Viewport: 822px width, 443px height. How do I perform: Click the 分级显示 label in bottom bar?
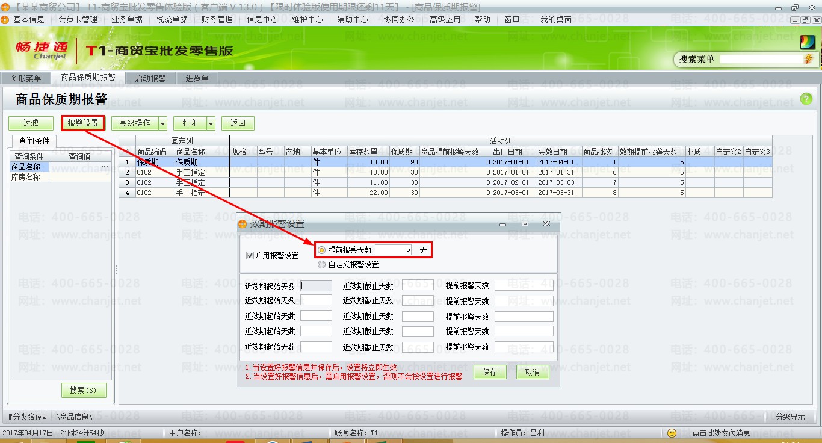point(790,417)
